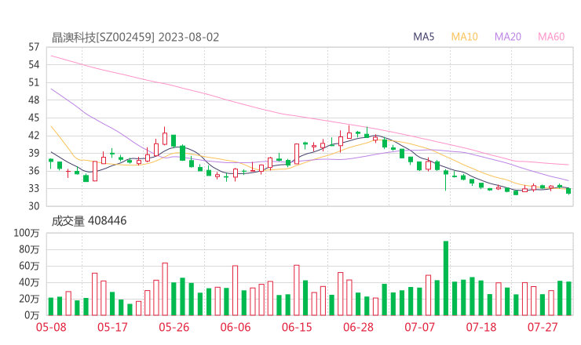Click the 05-17 date label
Screen dimensions: 581x345
(x=112, y=327)
